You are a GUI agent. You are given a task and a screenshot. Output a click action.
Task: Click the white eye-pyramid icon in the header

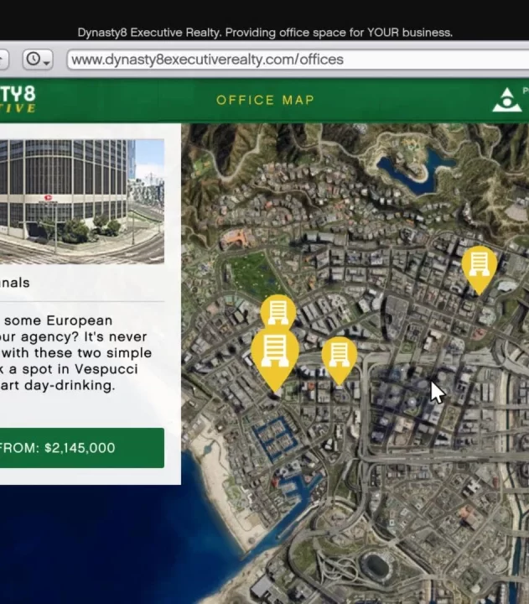(x=507, y=100)
